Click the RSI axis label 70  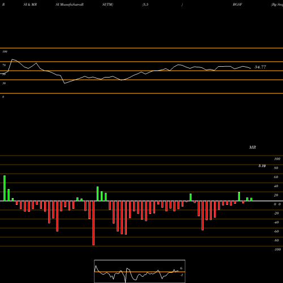(4, 65)
